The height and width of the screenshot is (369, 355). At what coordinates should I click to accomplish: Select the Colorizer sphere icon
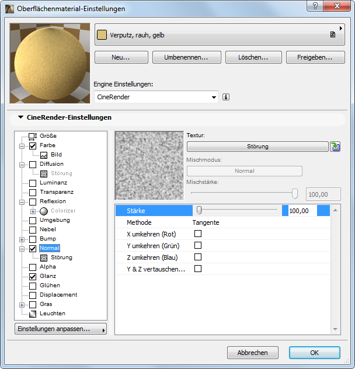(x=44, y=211)
